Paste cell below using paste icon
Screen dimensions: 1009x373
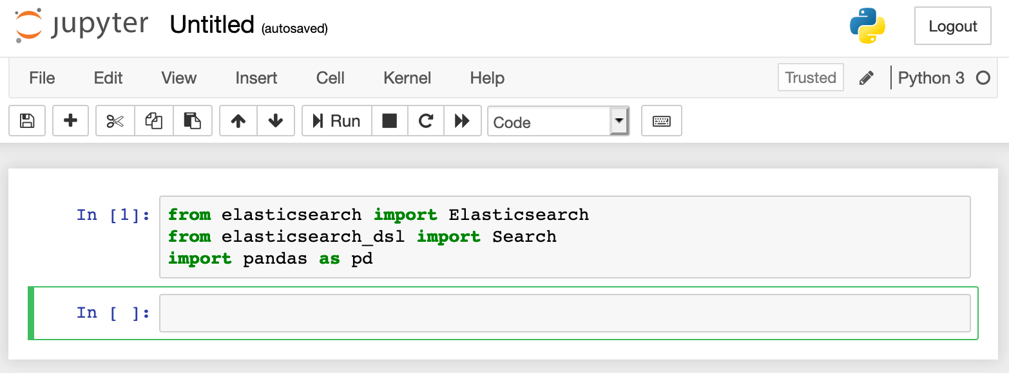[x=193, y=120]
